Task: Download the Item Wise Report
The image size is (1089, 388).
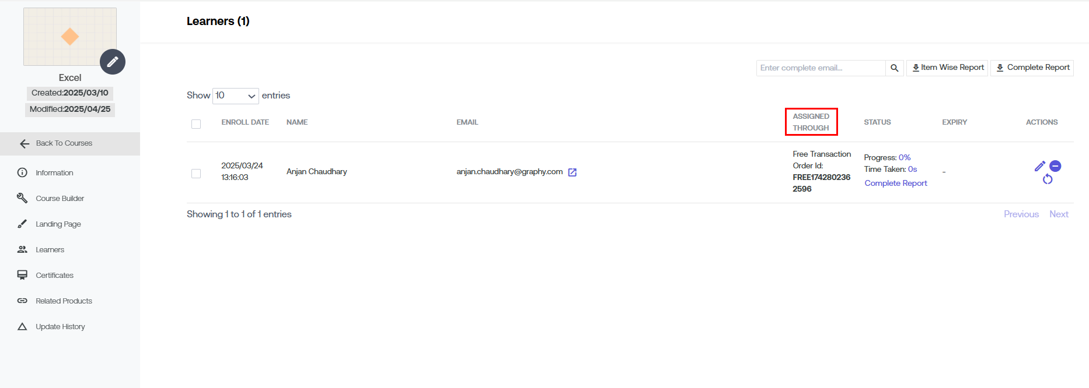Action: [947, 68]
